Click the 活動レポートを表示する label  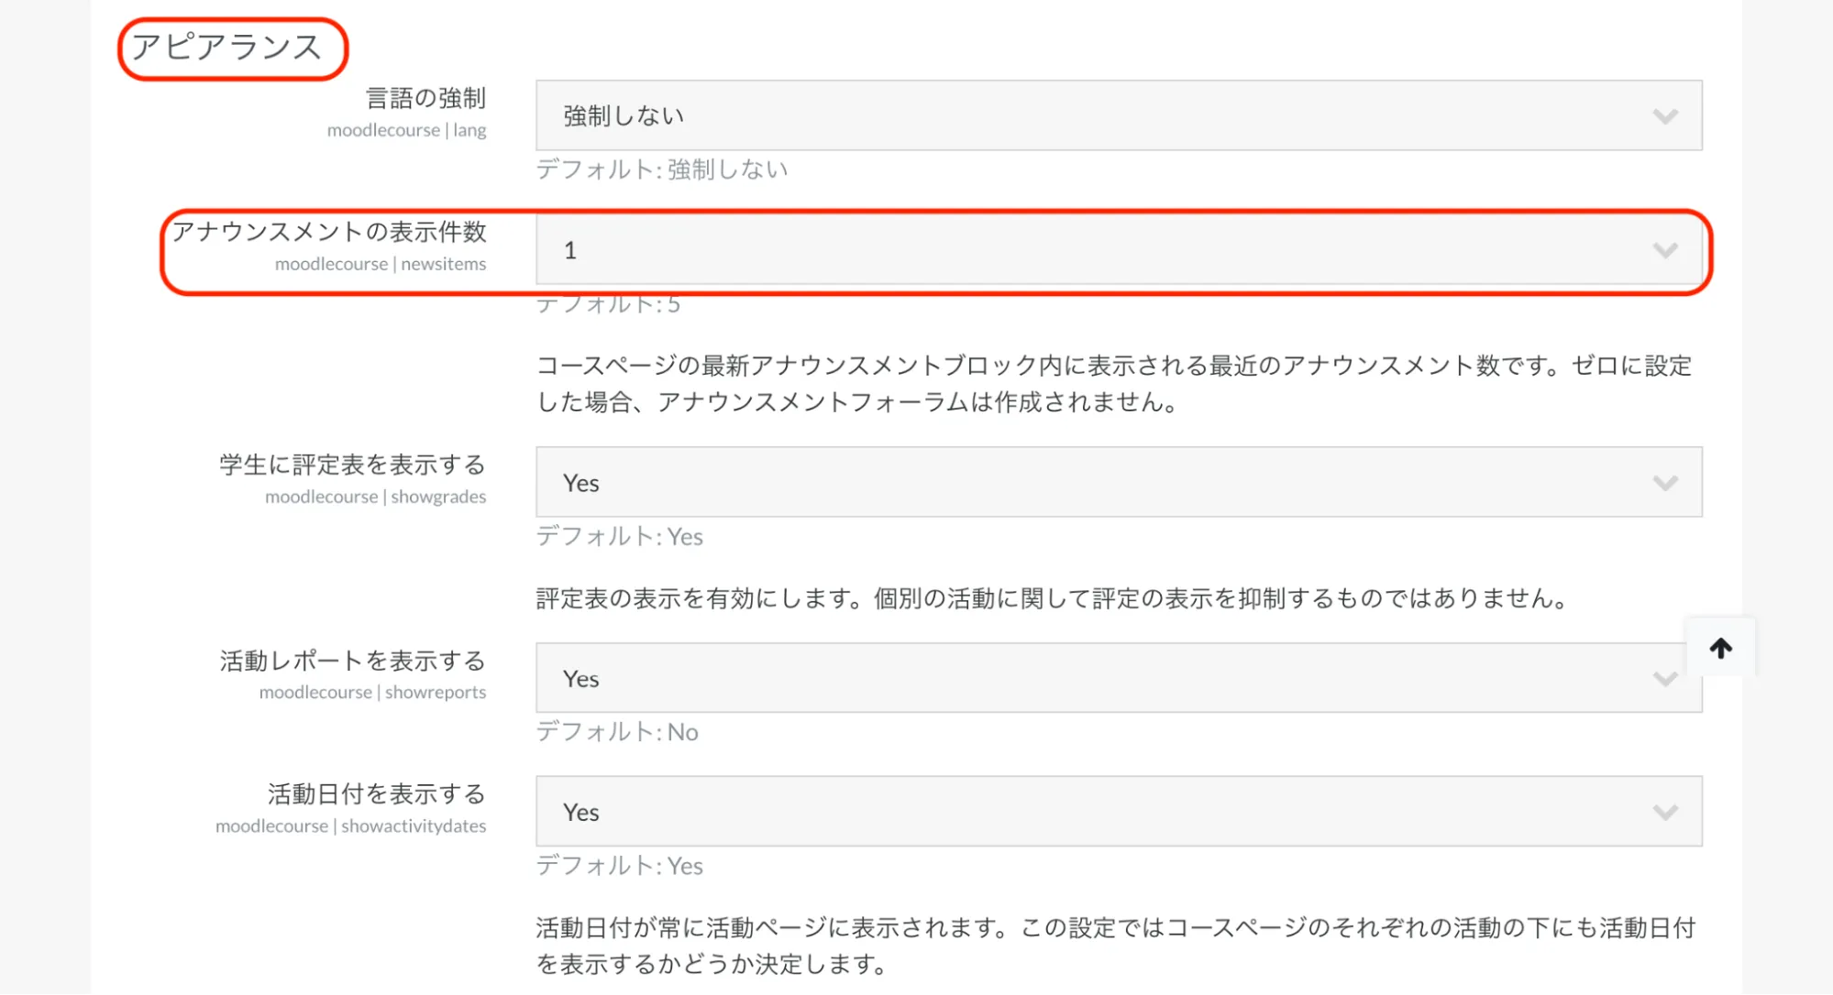[x=352, y=661]
